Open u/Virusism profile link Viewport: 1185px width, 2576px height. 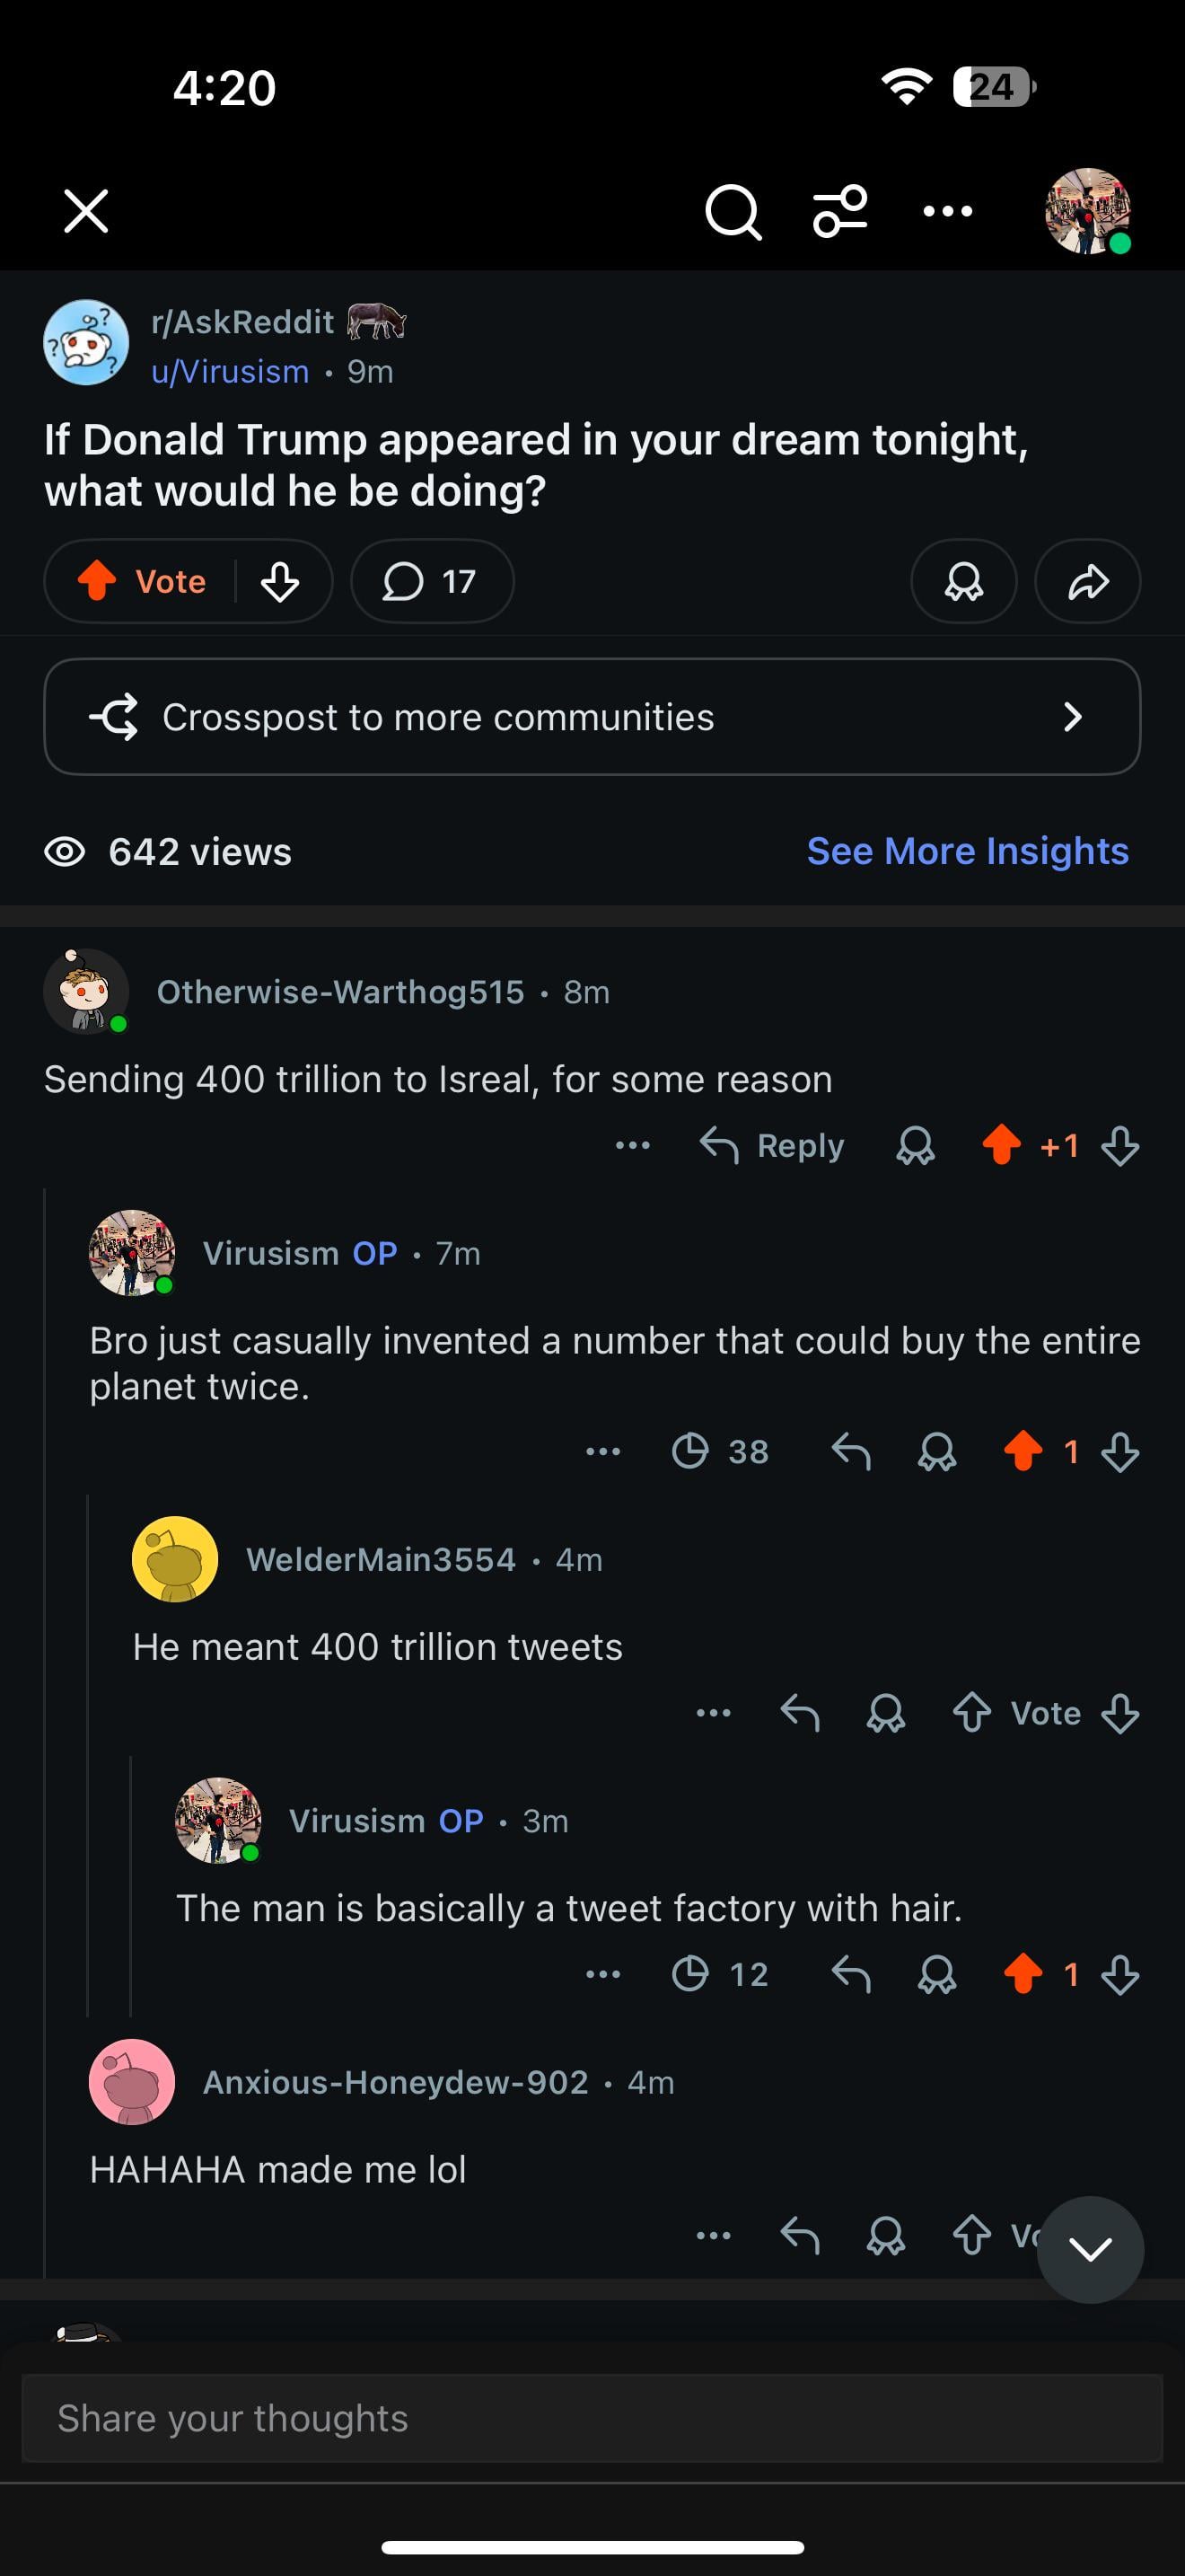point(230,372)
